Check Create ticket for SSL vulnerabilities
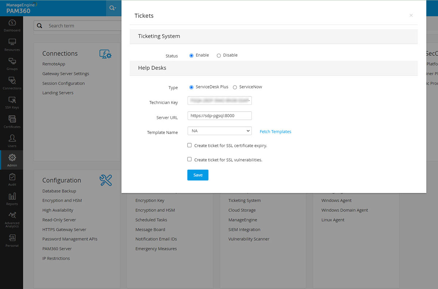This screenshot has width=438, height=289. tap(189, 159)
